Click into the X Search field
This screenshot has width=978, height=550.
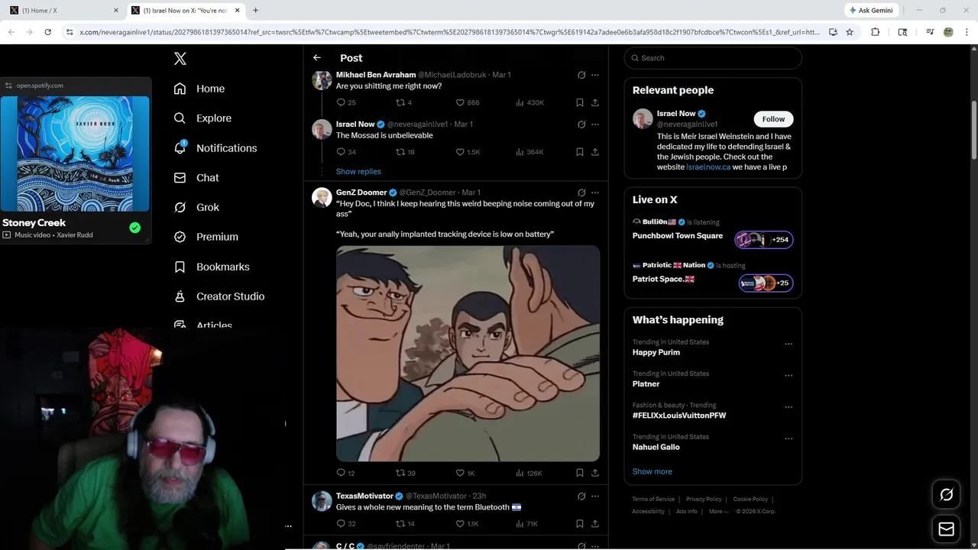[x=713, y=58]
